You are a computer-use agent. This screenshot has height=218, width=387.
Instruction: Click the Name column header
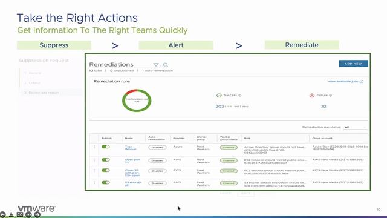point(129,139)
